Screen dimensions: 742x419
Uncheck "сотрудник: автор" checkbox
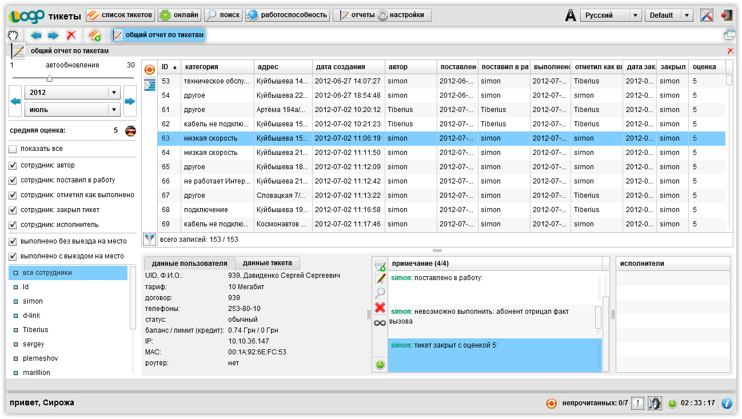tap(13, 166)
